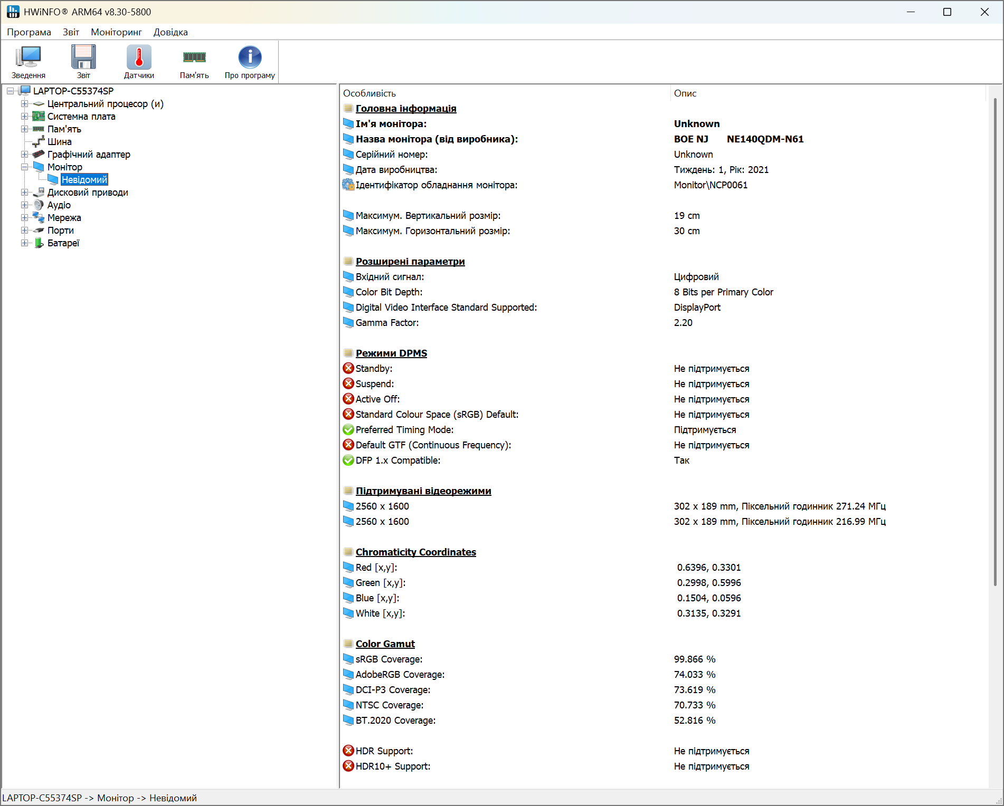
Task: Click the folder icon beside Головна інформація
Action: click(348, 109)
